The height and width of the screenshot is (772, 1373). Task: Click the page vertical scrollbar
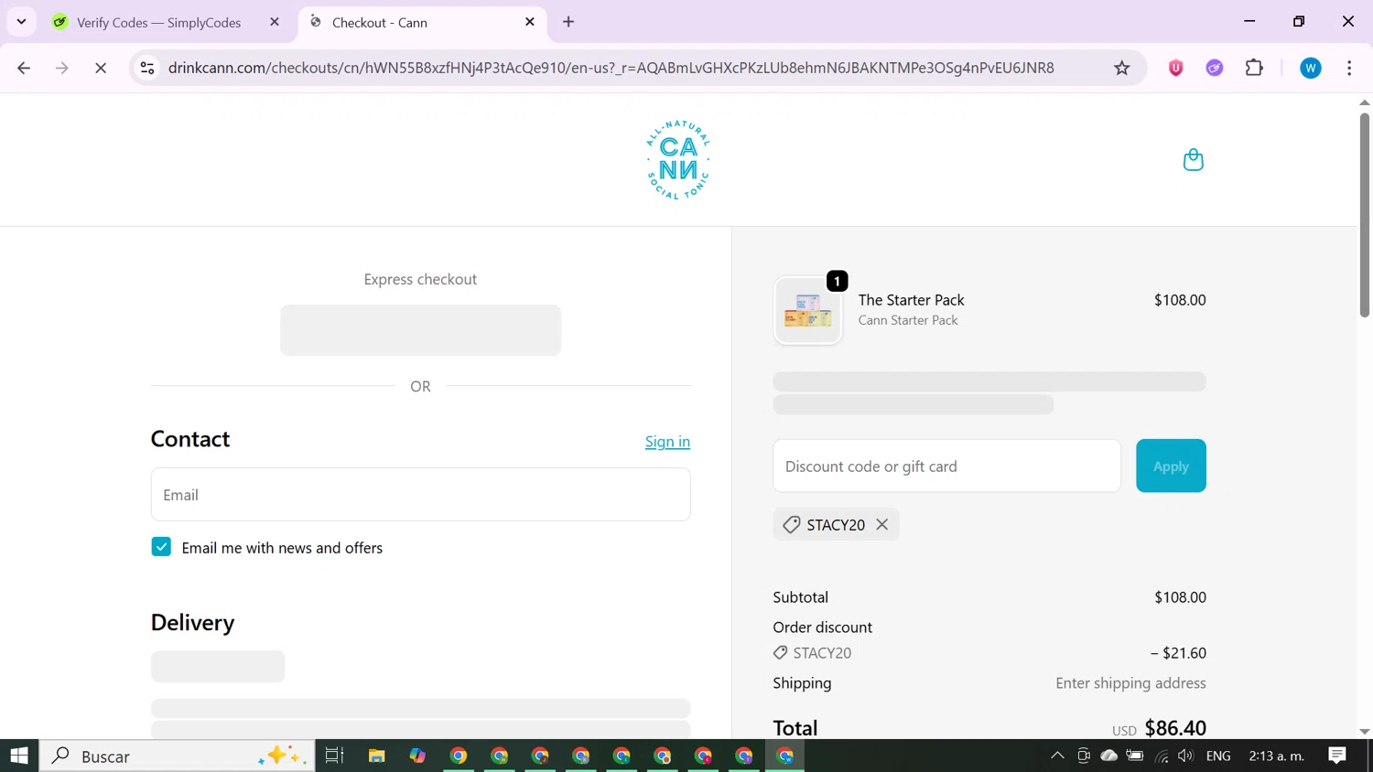pos(1364,215)
